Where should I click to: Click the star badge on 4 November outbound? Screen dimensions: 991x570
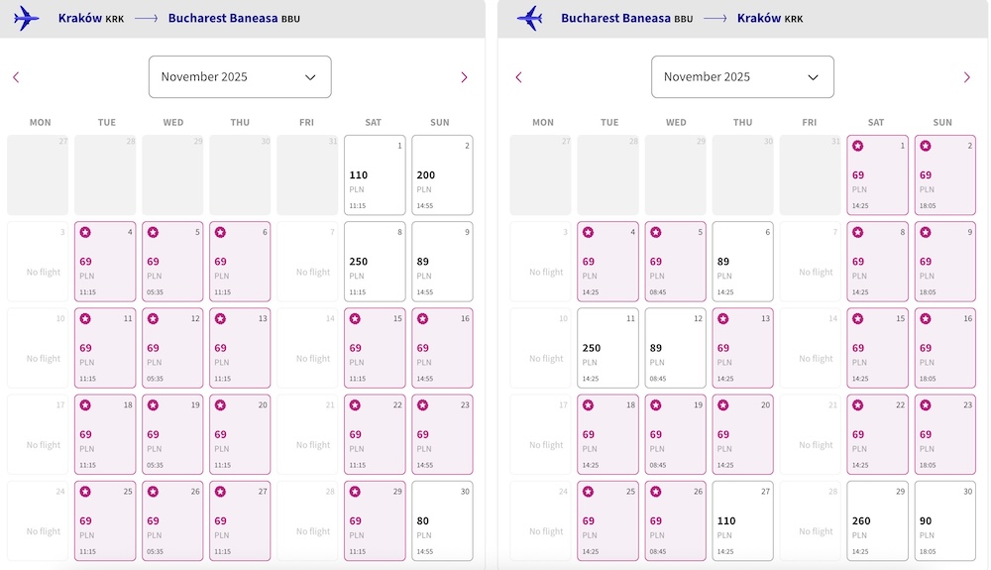[85, 232]
